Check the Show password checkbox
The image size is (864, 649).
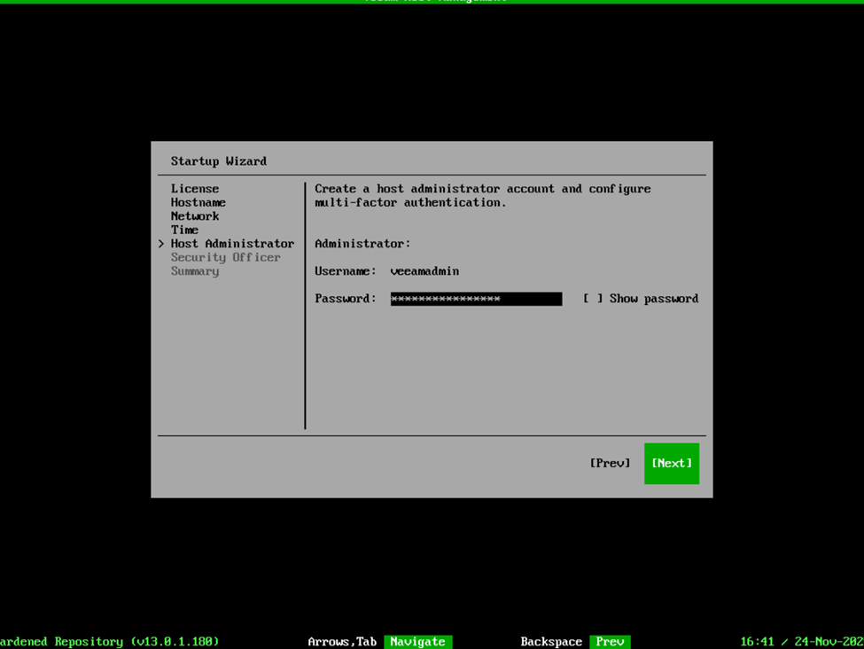[x=593, y=299]
